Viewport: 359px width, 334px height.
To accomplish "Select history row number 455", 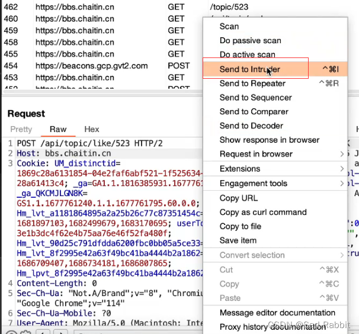I will (103, 54).
